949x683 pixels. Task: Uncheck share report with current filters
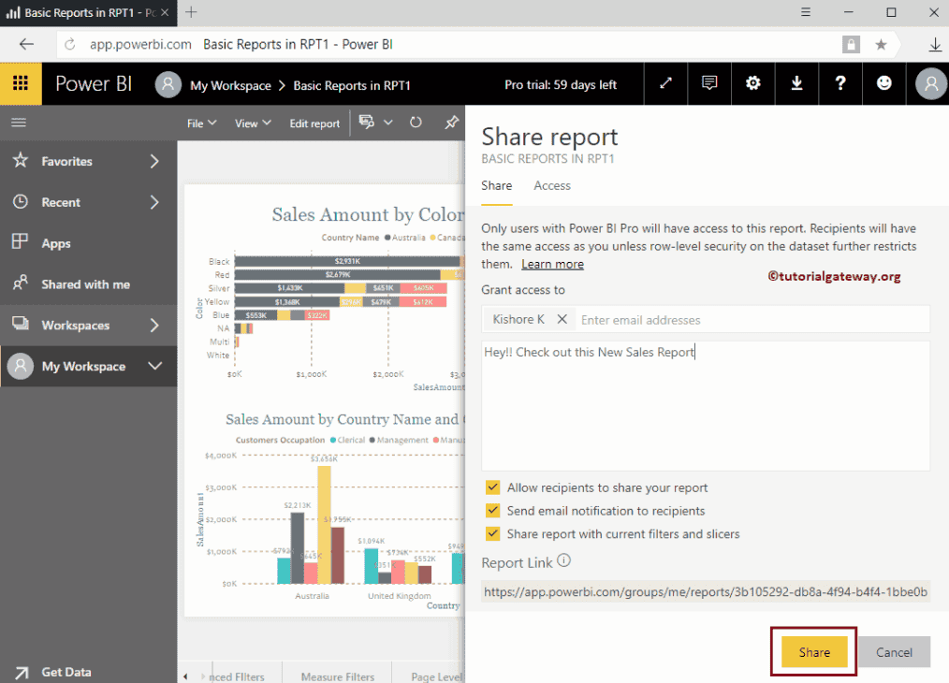[492, 533]
